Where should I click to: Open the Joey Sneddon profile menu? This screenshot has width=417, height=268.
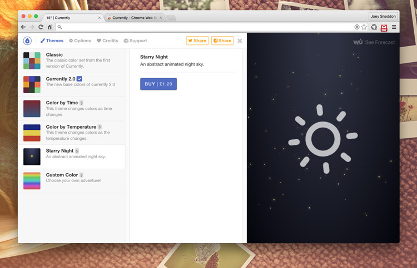pos(383,16)
